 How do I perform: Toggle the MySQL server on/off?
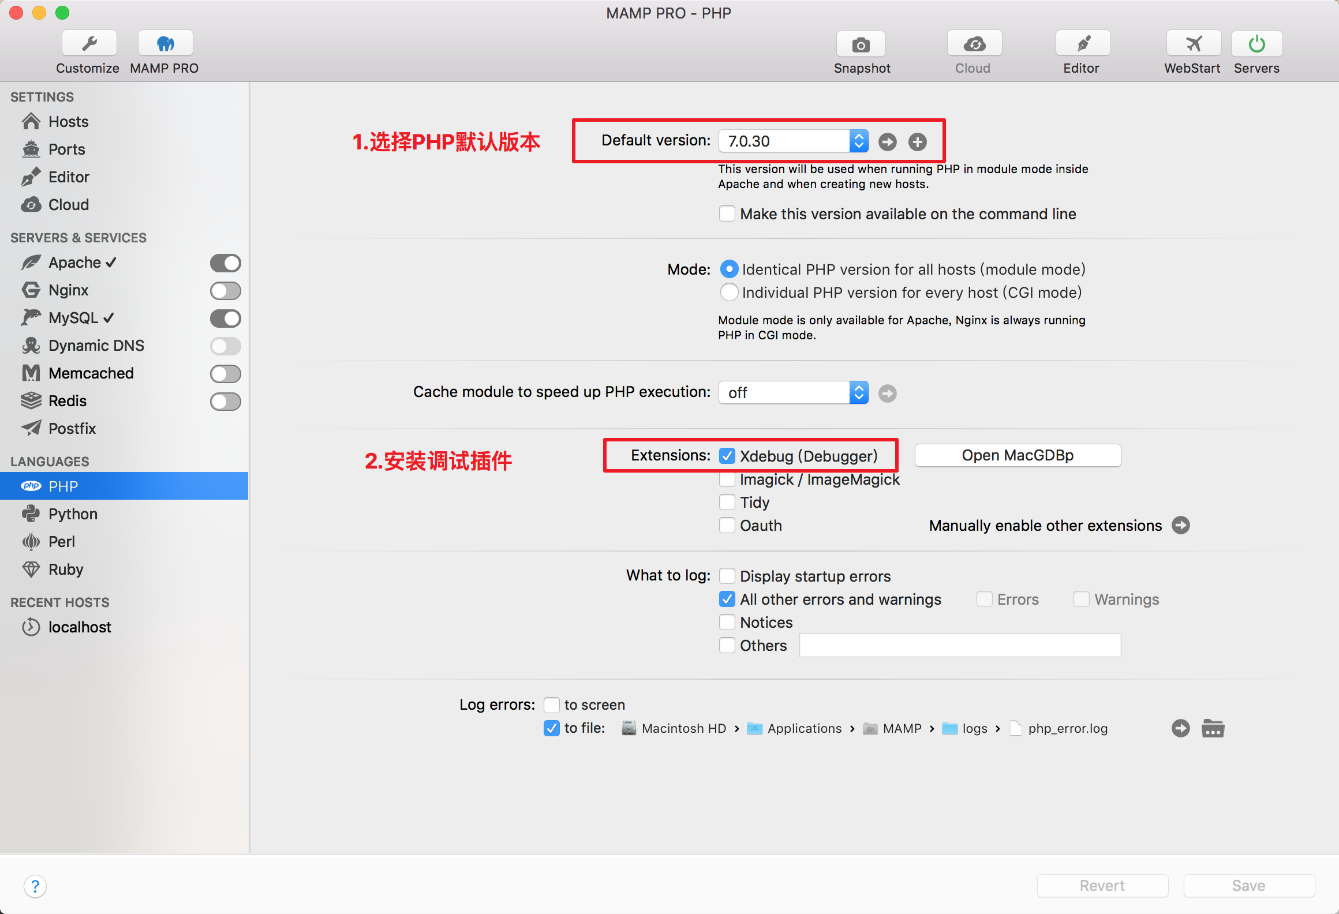tap(226, 316)
